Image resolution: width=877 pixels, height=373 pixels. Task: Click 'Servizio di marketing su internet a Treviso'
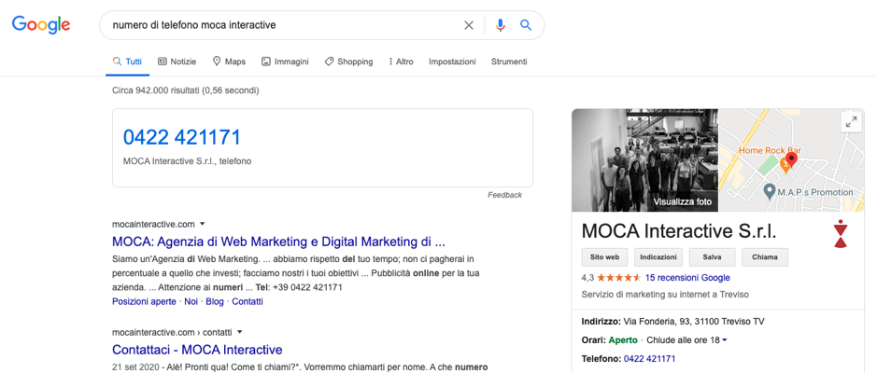[665, 295]
